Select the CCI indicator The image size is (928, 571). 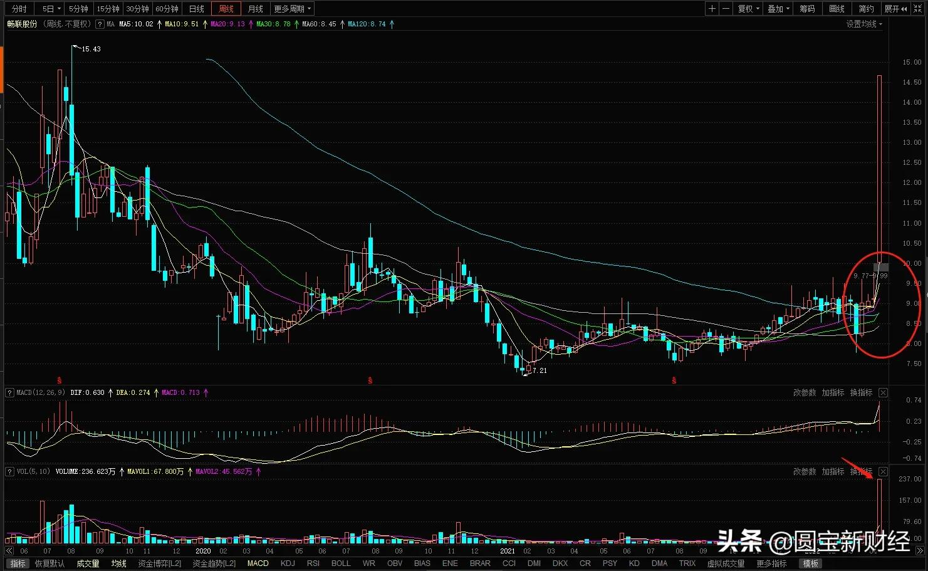(509, 563)
